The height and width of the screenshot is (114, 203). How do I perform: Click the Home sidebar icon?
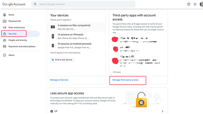coord(5,15)
